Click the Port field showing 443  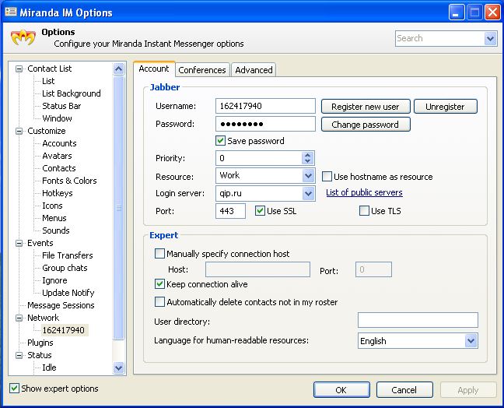tap(230, 211)
